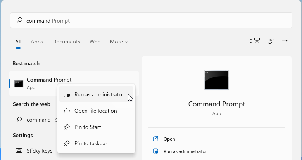Click the magnifier icon in search box
Screen dimensions: 302x160
pos(19,20)
